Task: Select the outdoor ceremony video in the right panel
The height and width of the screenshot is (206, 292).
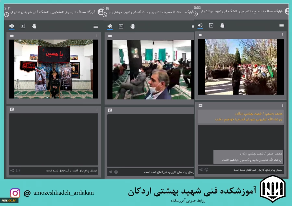Action: pos(241,67)
